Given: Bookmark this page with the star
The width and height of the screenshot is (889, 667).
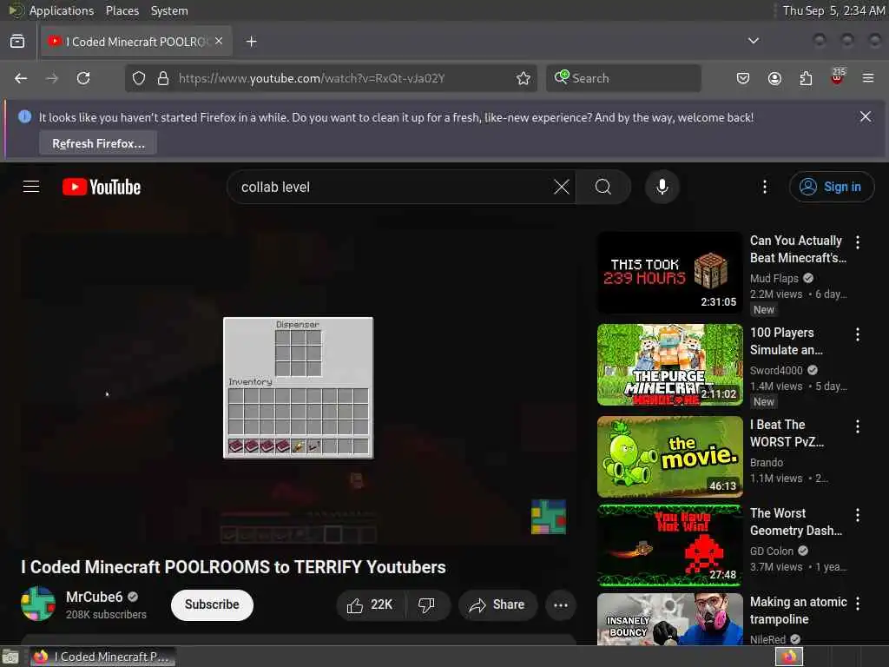Looking at the screenshot, I should click(x=524, y=78).
